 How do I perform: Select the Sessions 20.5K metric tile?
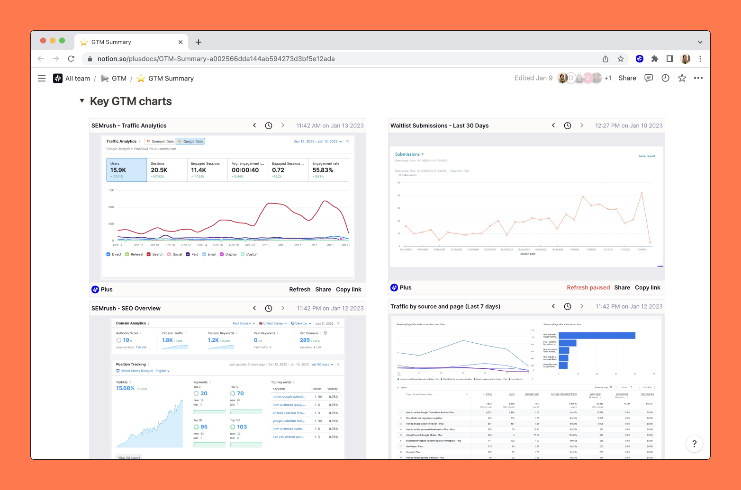click(x=167, y=170)
